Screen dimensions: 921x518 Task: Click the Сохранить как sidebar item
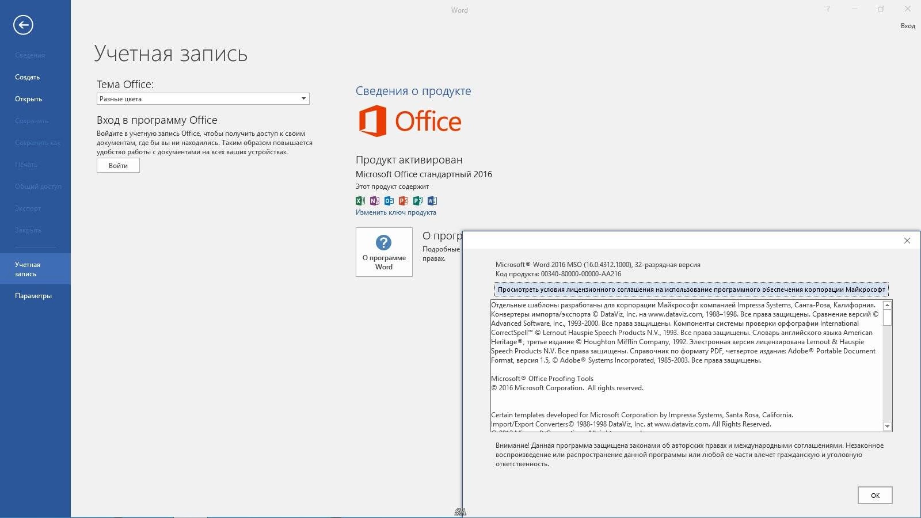click(37, 143)
